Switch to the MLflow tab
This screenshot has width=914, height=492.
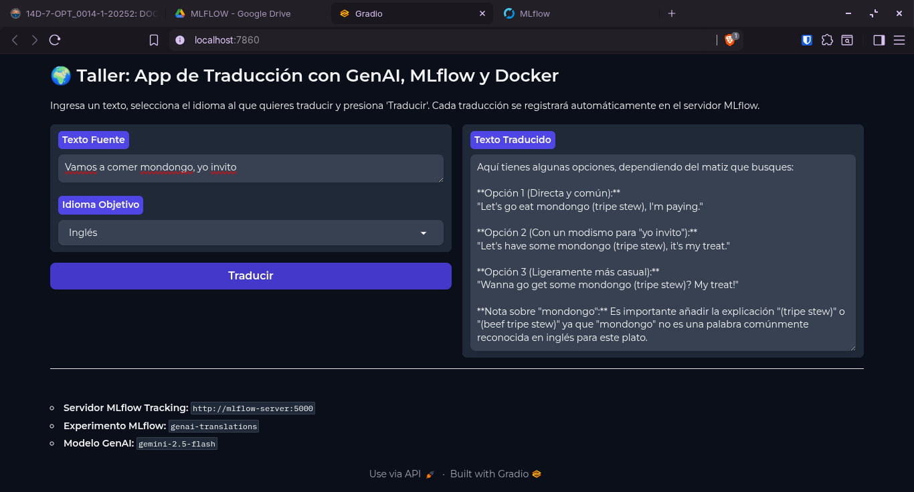click(x=577, y=13)
